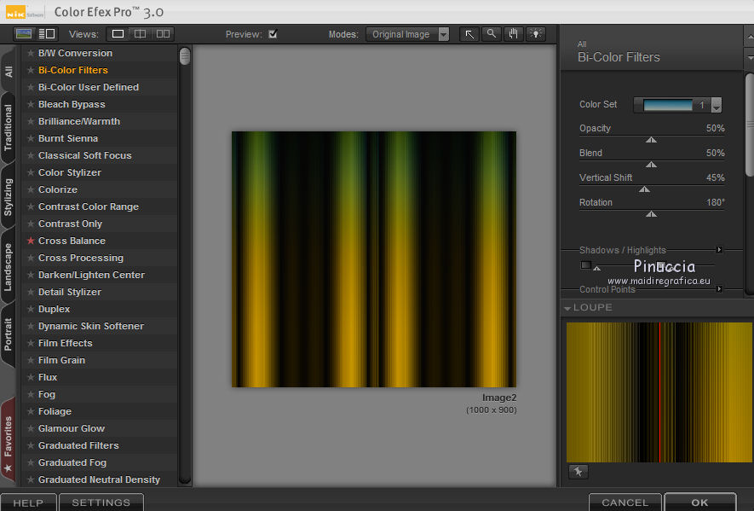Screen dimensions: 754x511
Task: Mark Cross Balance star as favorite
Action: coord(31,241)
